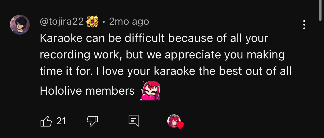This screenshot has height=138, width=324.
Task: Open replies using the reply icon
Action: tap(134, 121)
